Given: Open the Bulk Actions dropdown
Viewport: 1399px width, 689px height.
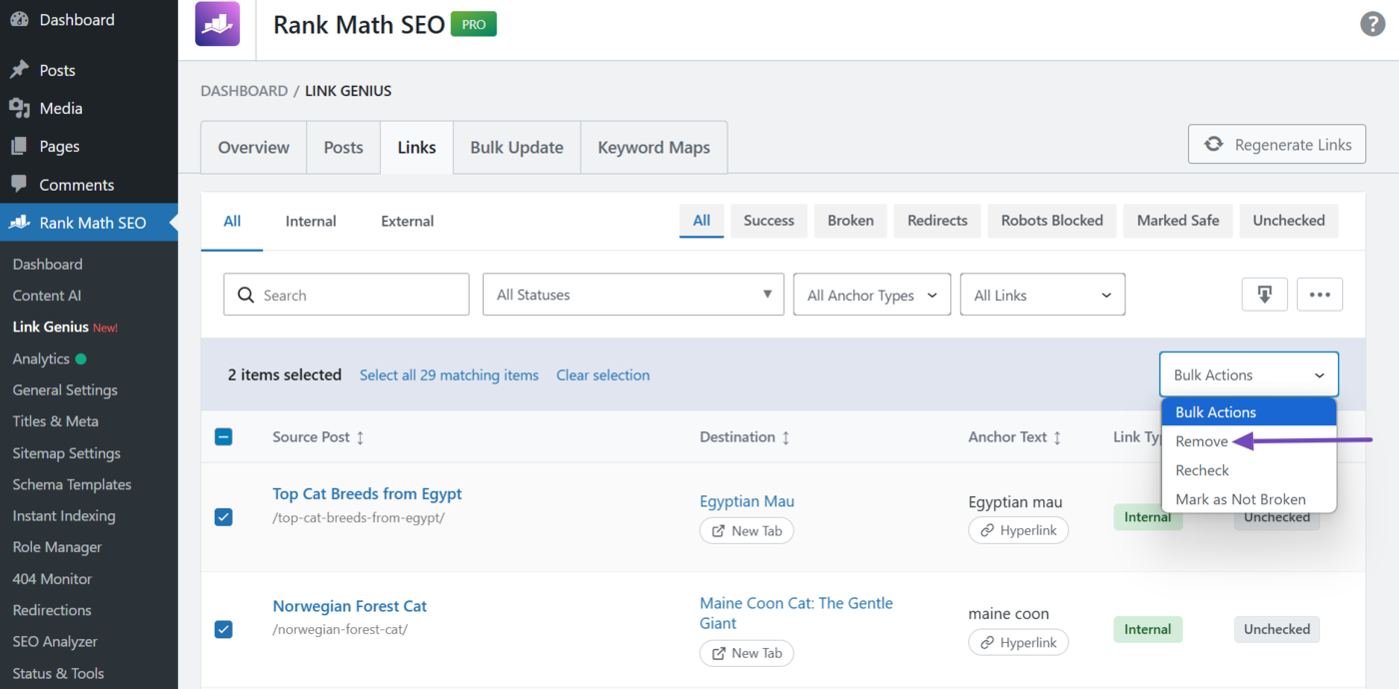Looking at the screenshot, I should click(x=1248, y=373).
